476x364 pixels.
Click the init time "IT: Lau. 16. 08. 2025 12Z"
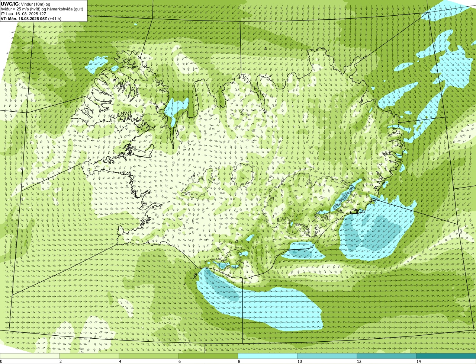tap(23, 13)
